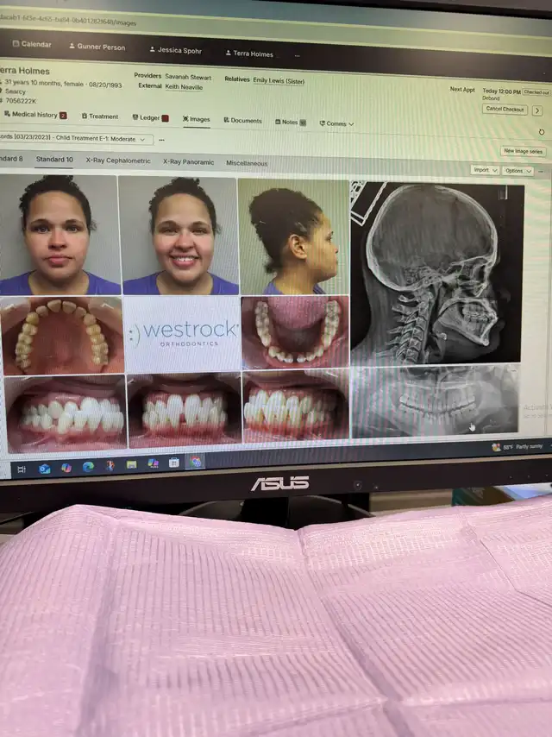Open the Keith Neaville external provider link
Viewport: 552px width, 737px height.
[185, 86]
